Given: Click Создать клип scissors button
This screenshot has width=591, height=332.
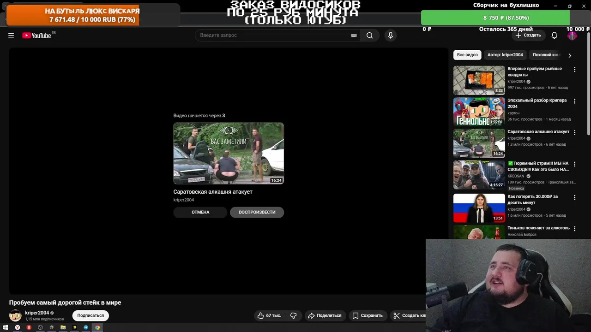Looking at the screenshot, I should [409, 315].
